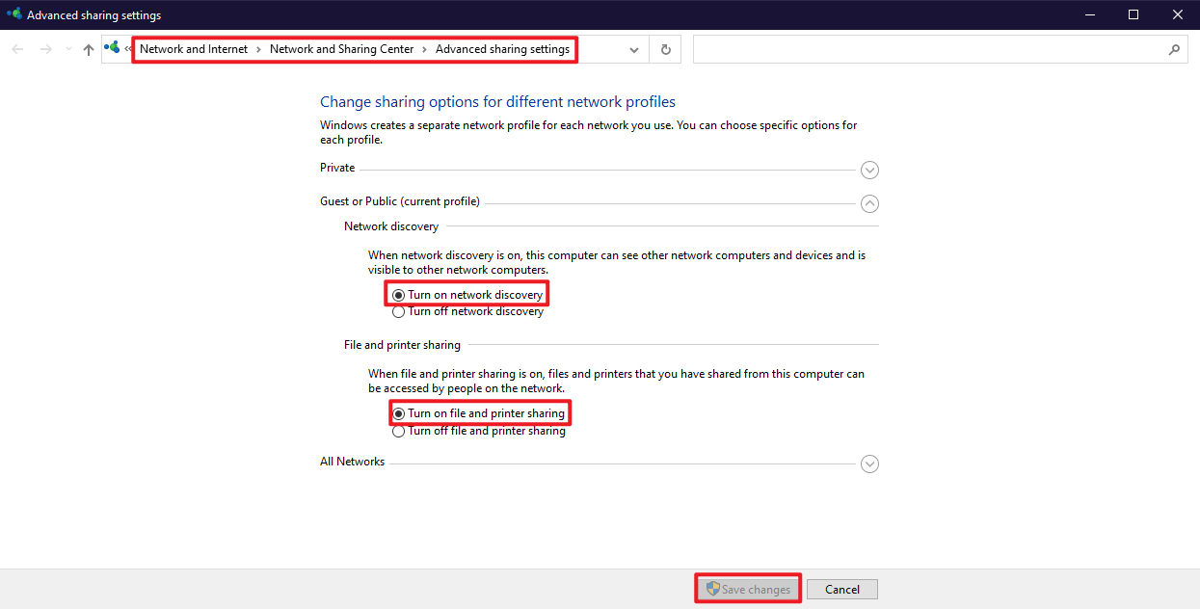Viewport: 1200px width, 609px height.
Task: Minimize the Advanced sharing settings window
Action: click(x=1089, y=14)
